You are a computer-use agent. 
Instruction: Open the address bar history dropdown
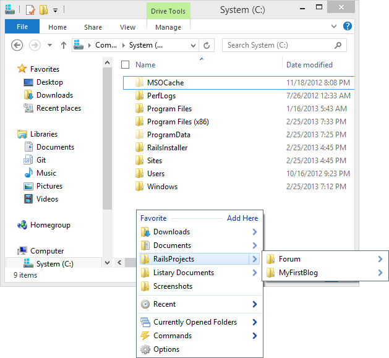click(x=193, y=45)
